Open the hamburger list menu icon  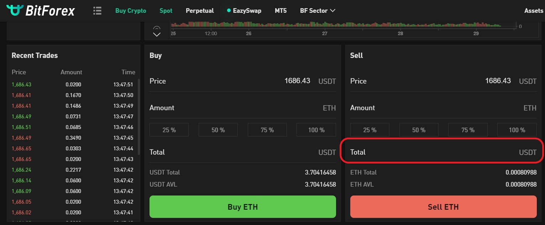(97, 11)
